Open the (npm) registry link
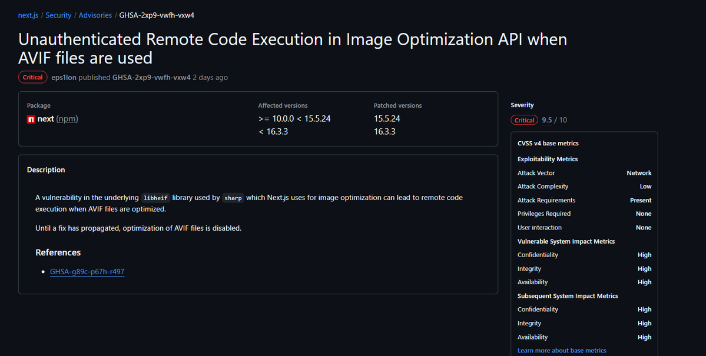The image size is (706, 356). point(67,119)
